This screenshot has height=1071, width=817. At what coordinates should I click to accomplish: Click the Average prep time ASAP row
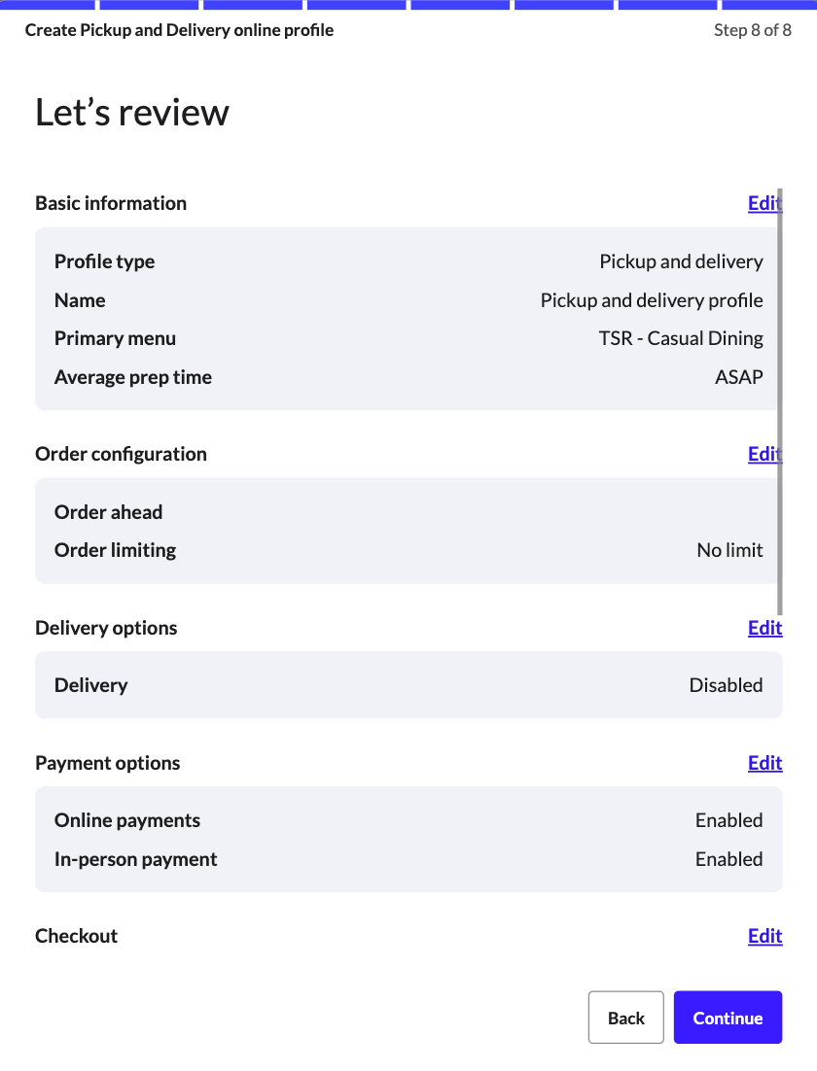coord(408,377)
